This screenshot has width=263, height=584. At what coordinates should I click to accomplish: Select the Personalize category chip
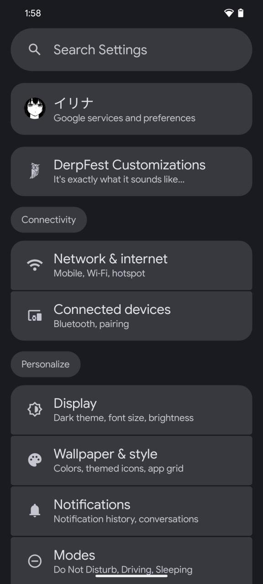pyautogui.click(x=46, y=364)
